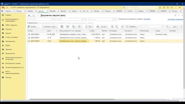Screen dimensions: 185x104
Task: Open the home start page icon
Action: [x=2, y=11]
